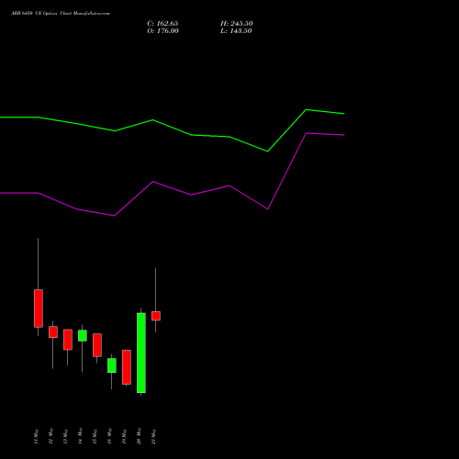
Task: Click the close value C: 162.65
Action: (x=162, y=24)
